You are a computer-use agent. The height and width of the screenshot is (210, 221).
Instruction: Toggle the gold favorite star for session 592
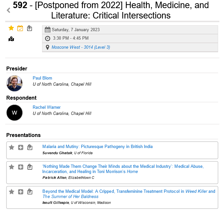point(11,28)
